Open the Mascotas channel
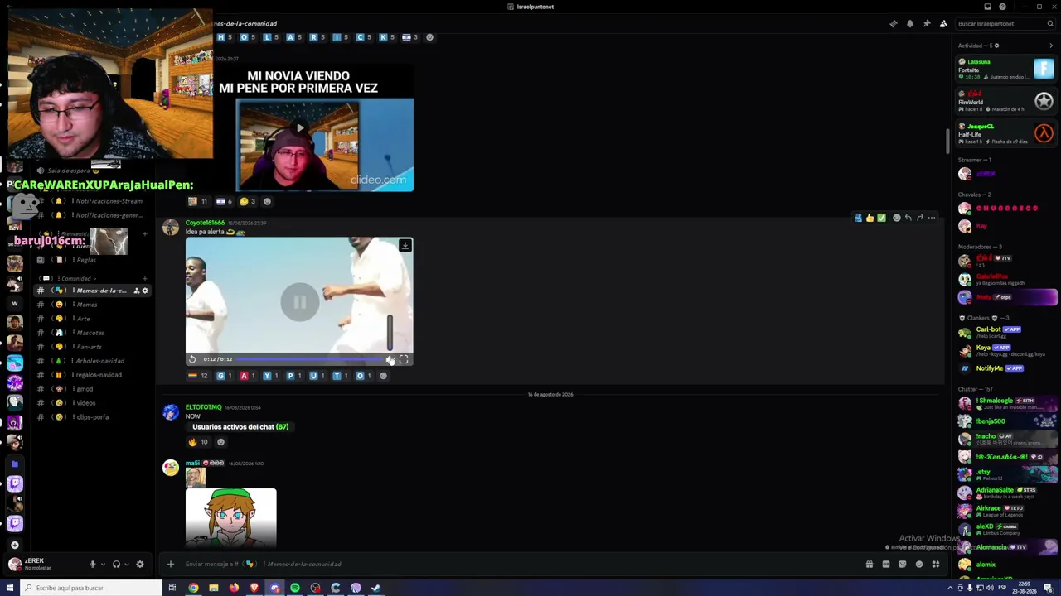This screenshot has width=1061, height=596. [91, 333]
